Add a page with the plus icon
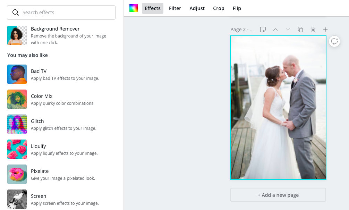Image resolution: width=349 pixels, height=210 pixels. coord(325,30)
